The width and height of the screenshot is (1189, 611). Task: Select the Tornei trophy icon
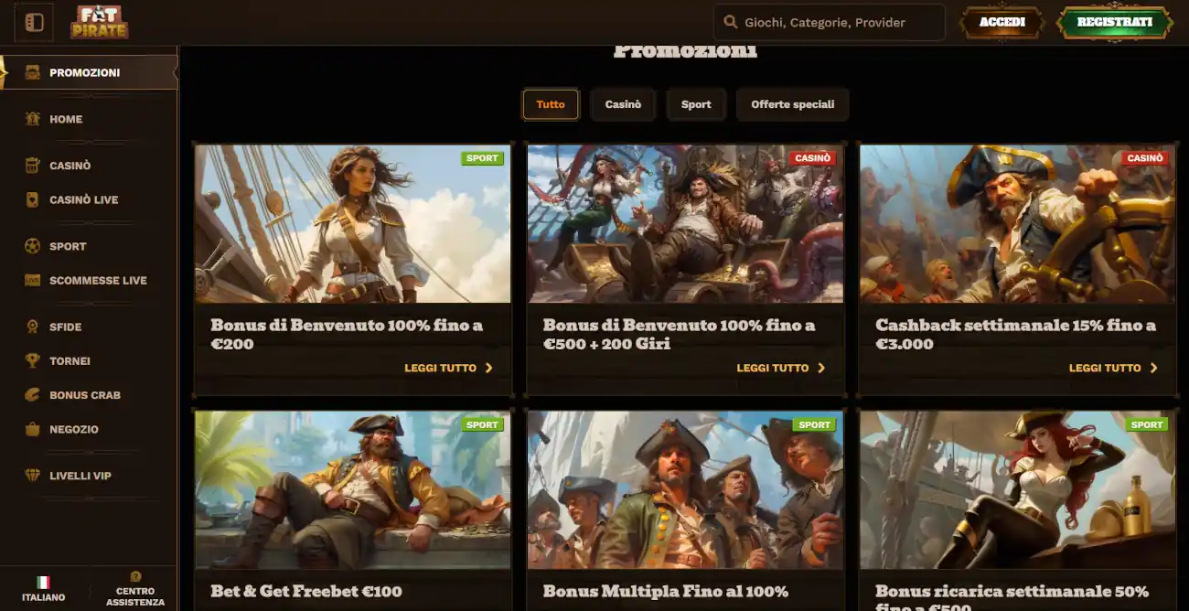tap(33, 360)
